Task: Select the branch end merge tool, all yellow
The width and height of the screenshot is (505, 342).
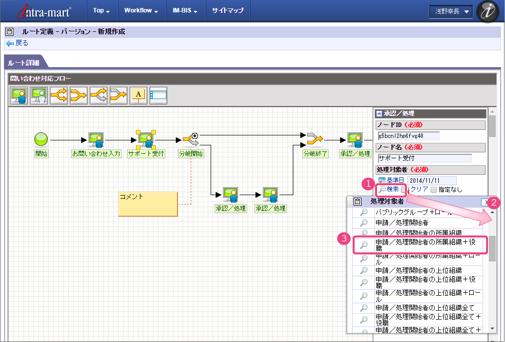Action: click(x=79, y=96)
